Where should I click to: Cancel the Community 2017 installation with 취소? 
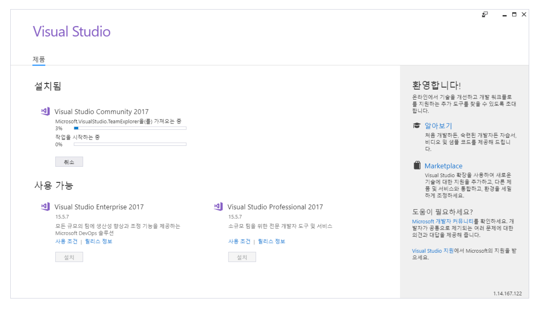click(69, 162)
